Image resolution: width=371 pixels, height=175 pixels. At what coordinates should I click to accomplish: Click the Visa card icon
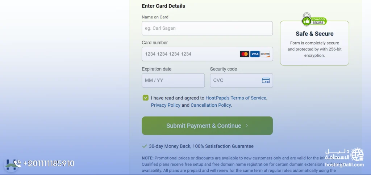pyautogui.click(x=255, y=54)
